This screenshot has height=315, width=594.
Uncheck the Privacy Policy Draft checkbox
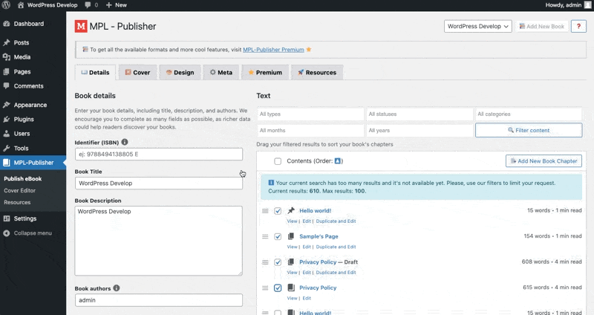[x=278, y=262]
